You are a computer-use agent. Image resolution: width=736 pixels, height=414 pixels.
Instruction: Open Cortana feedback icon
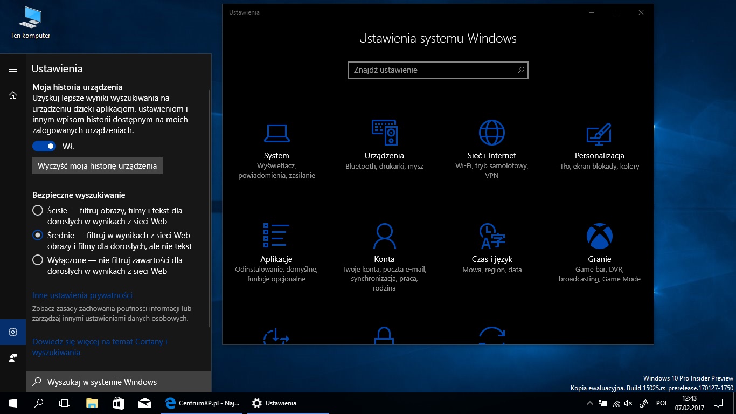coord(13,358)
